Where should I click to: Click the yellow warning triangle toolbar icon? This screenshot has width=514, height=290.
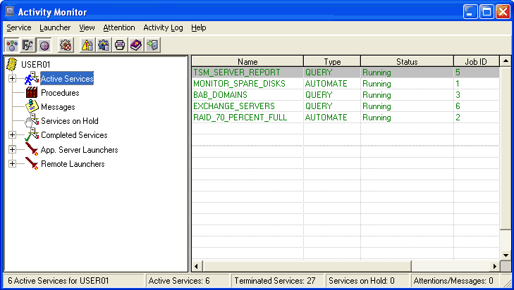point(87,46)
